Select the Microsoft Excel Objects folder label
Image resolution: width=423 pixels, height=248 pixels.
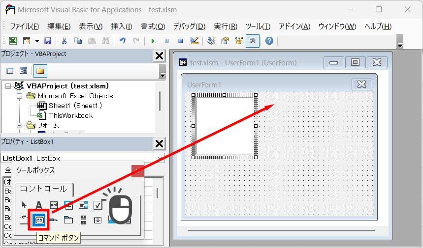pyautogui.click(x=75, y=96)
